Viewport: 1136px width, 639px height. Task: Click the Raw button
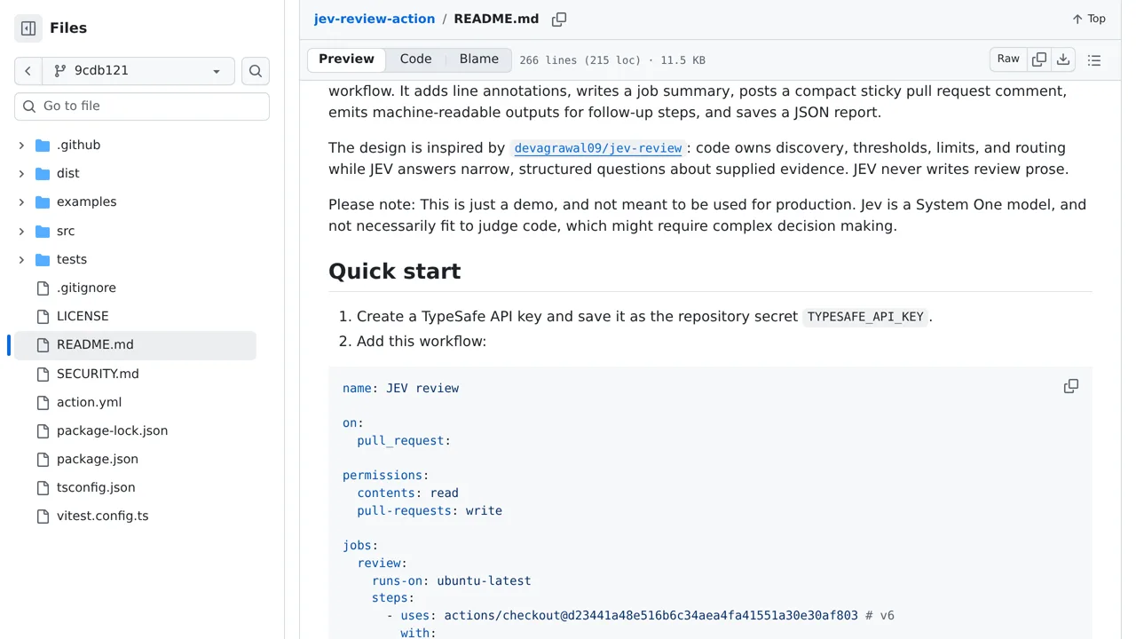[x=1008, y=59]
